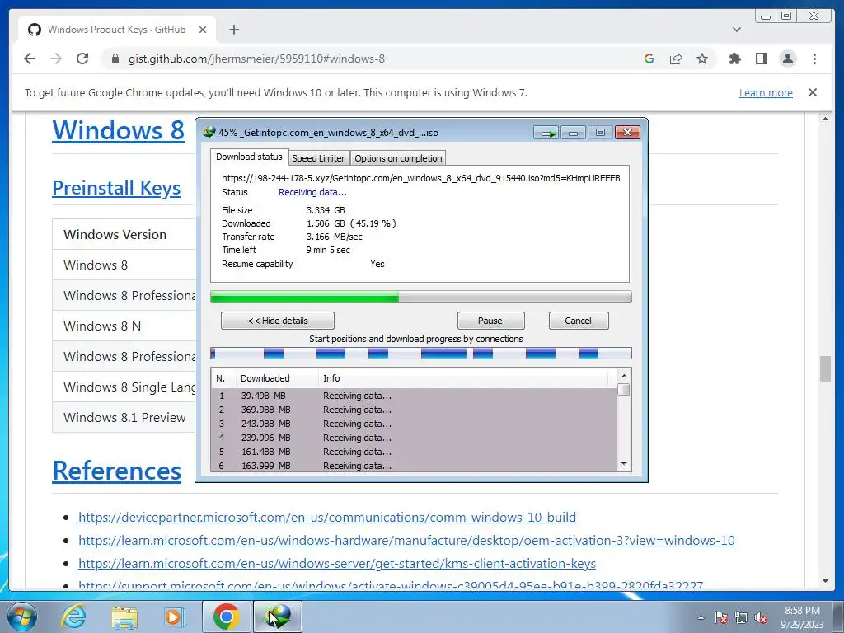Click the connections list scroll up arrow
The image size is (844, 633).
pyautogui.click(x=624, y=376)
